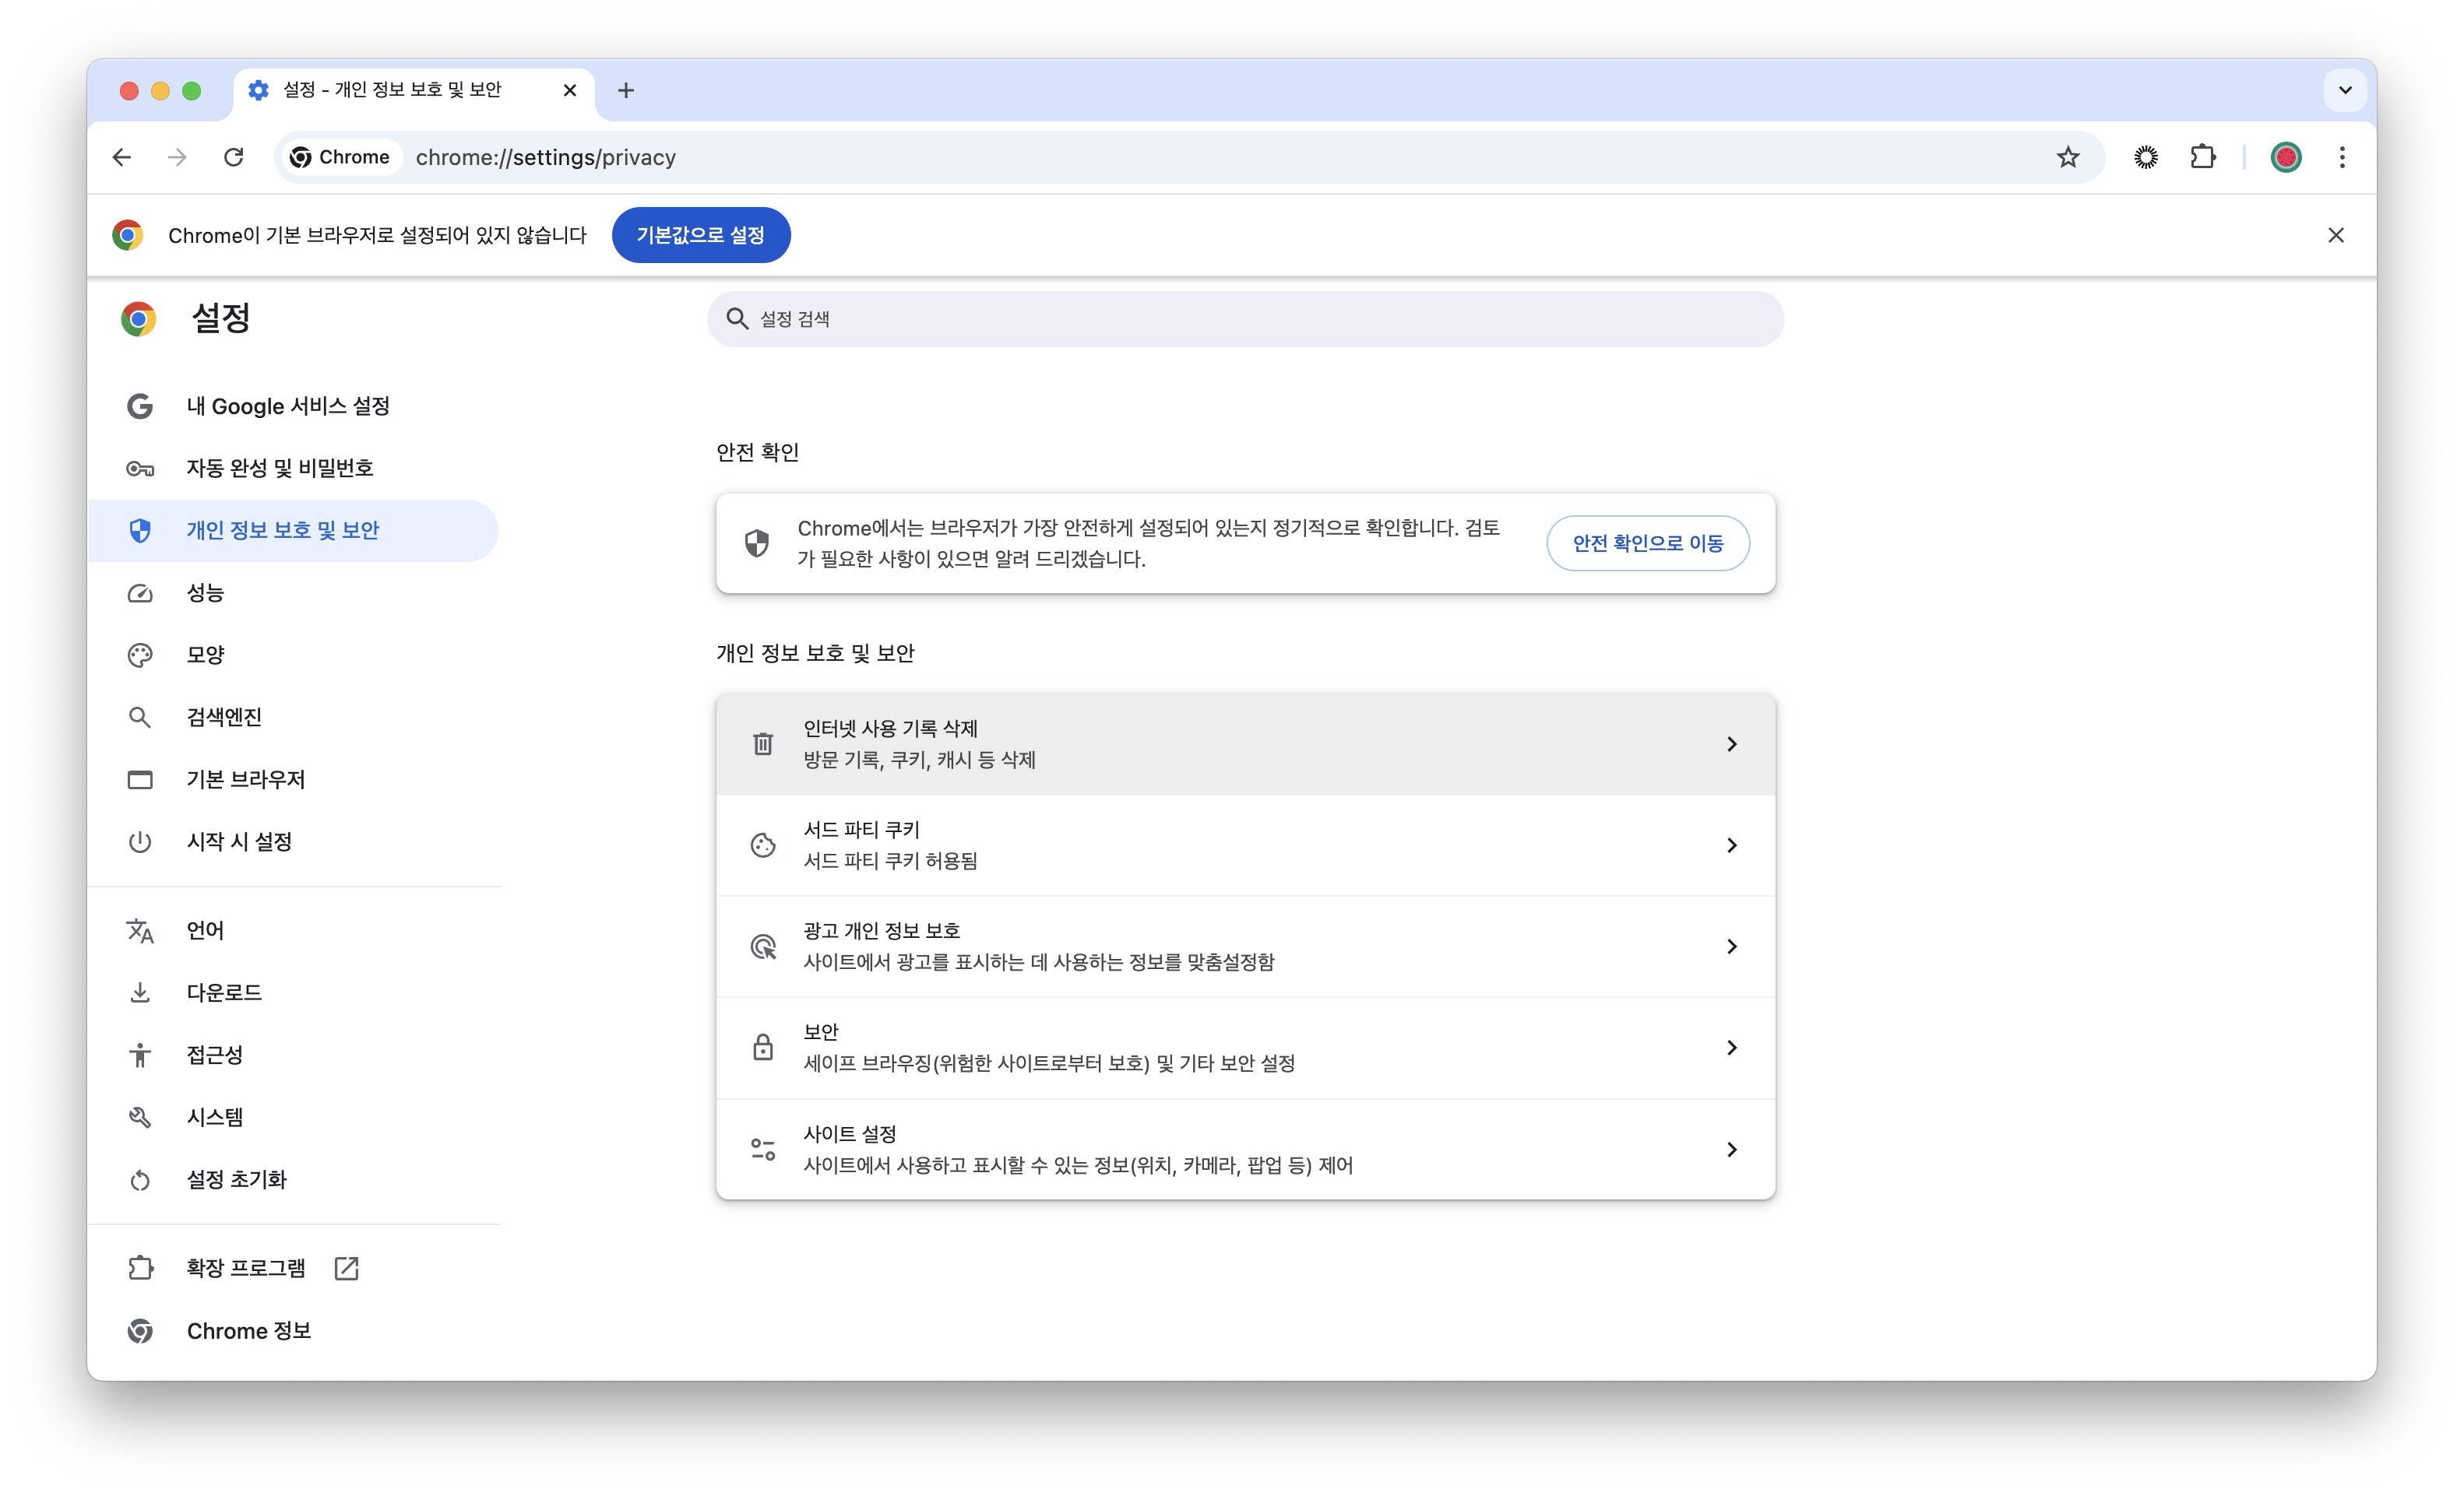Click the spiky extension icon beside the star
Image resolution: width=2464 pixels, height=1496 pixels.
click(2146, 157)
